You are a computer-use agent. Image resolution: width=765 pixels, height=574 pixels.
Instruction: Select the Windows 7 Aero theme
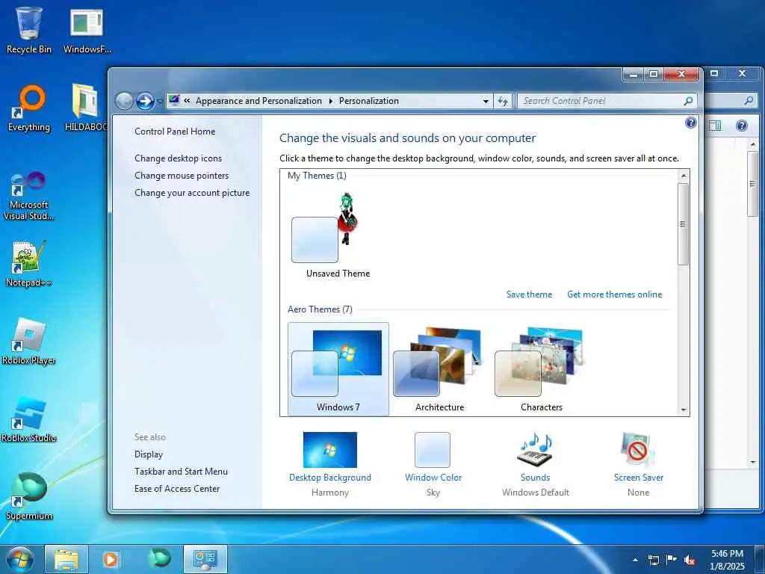tap(338, 369)
